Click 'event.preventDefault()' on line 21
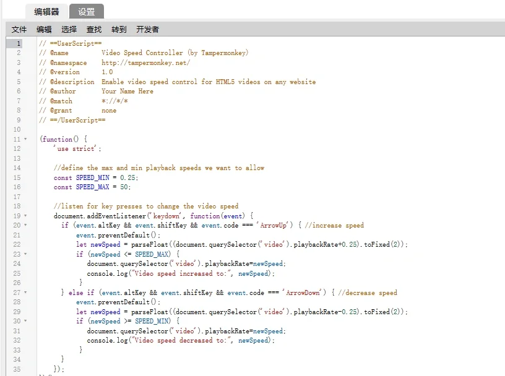 coord(118,236)
